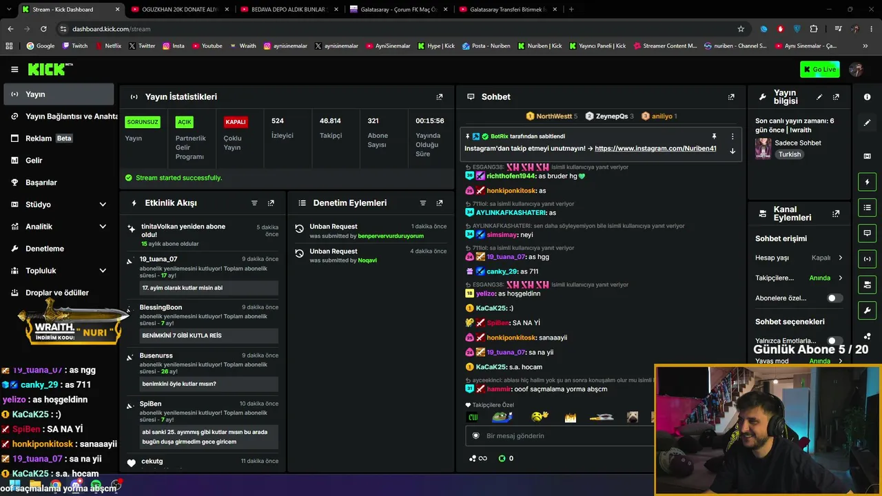This screenshot has height=496, width=882.
Task: Open the benpervervurduruyorum username link
Action: [x=391, y=236]
